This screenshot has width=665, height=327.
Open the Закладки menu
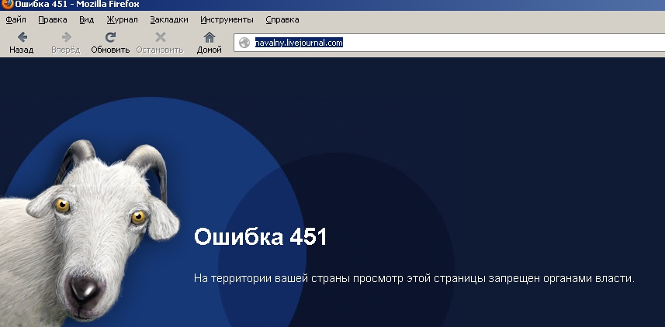[x=169, y=19]
